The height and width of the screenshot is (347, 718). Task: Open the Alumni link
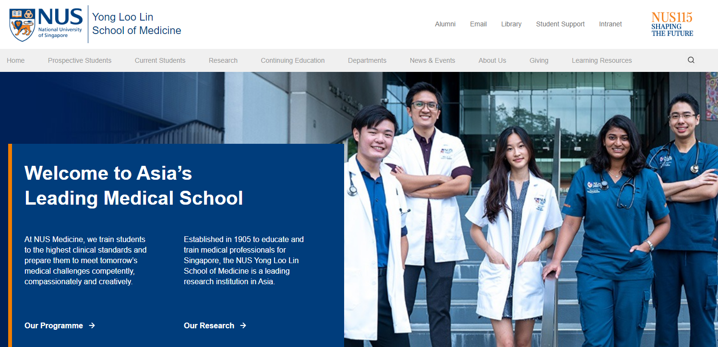click(445, 24)
